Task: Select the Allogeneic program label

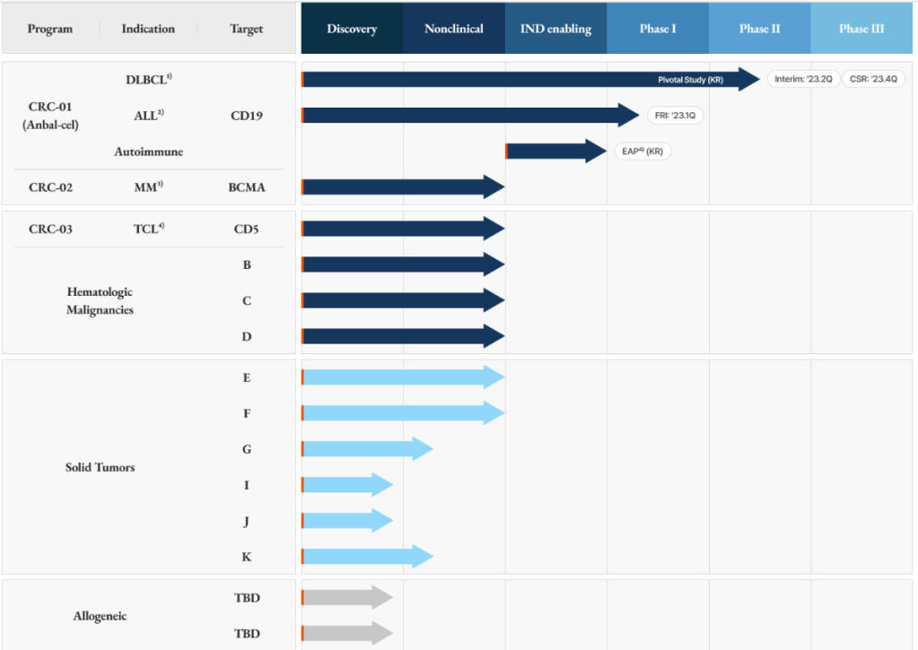Action: [x=100, y=616]
